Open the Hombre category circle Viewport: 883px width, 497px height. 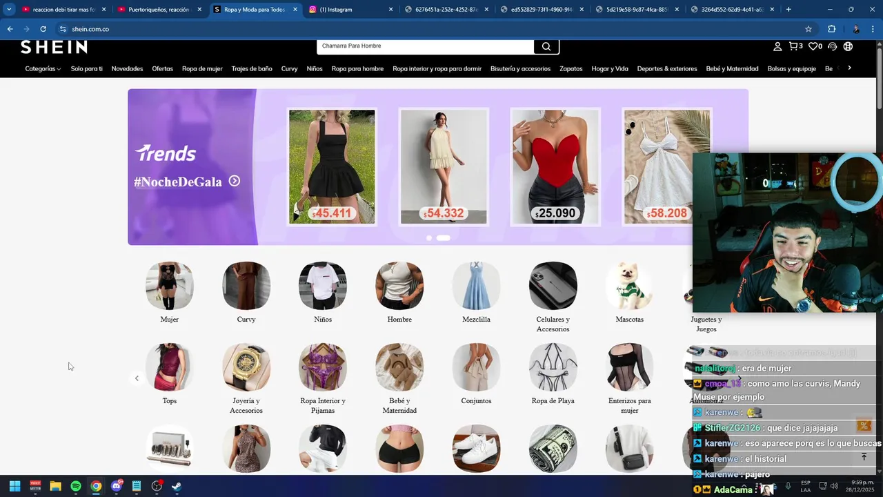point(399,286)
